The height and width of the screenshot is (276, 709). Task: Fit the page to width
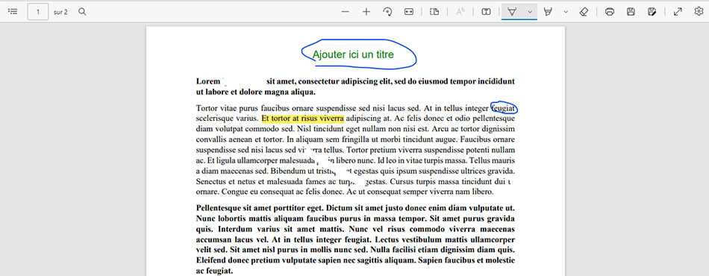[409, 12]
